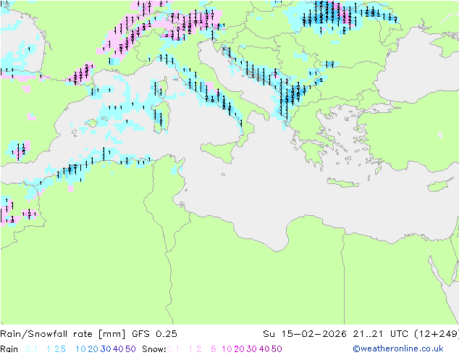Screen dimensions: 459x355
Task: Click the "Snow:" legend label
Action: (154, 349)
